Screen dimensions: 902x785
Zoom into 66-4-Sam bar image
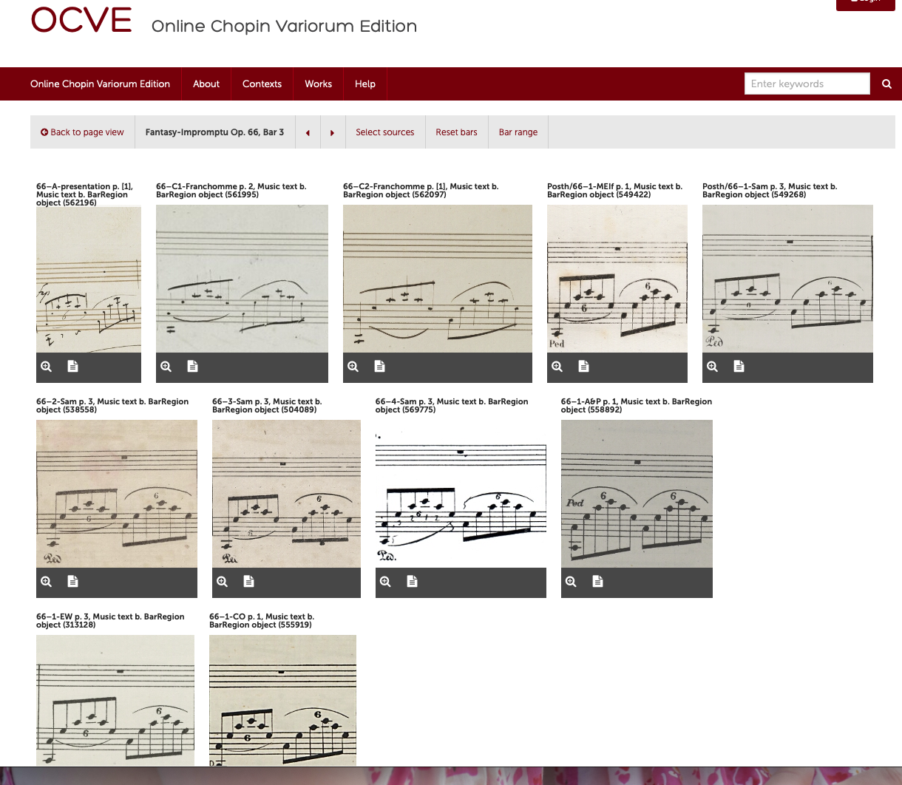coord(385,582)
